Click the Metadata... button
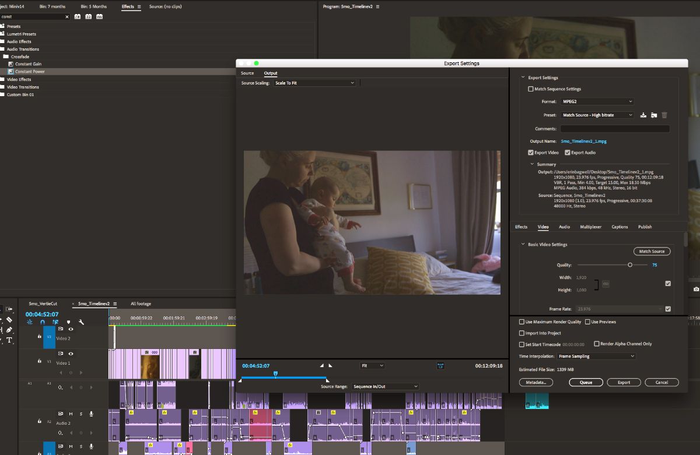The image size is (700, 455). [x=535, y=382]
